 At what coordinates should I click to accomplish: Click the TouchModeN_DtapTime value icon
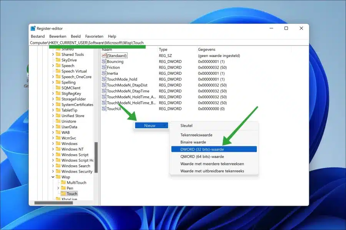104,91
